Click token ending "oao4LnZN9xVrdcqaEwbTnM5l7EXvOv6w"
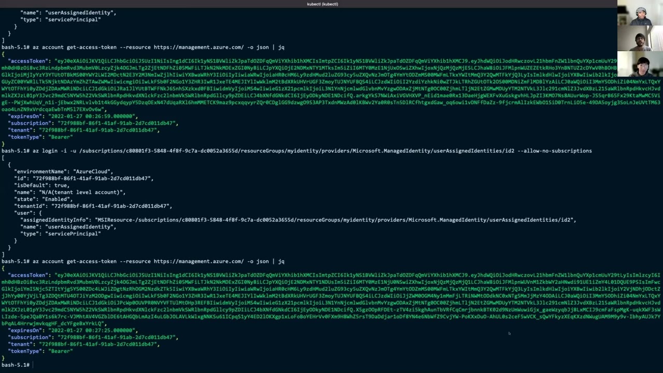The image size is (663, 373). click(x=54, y=109)
